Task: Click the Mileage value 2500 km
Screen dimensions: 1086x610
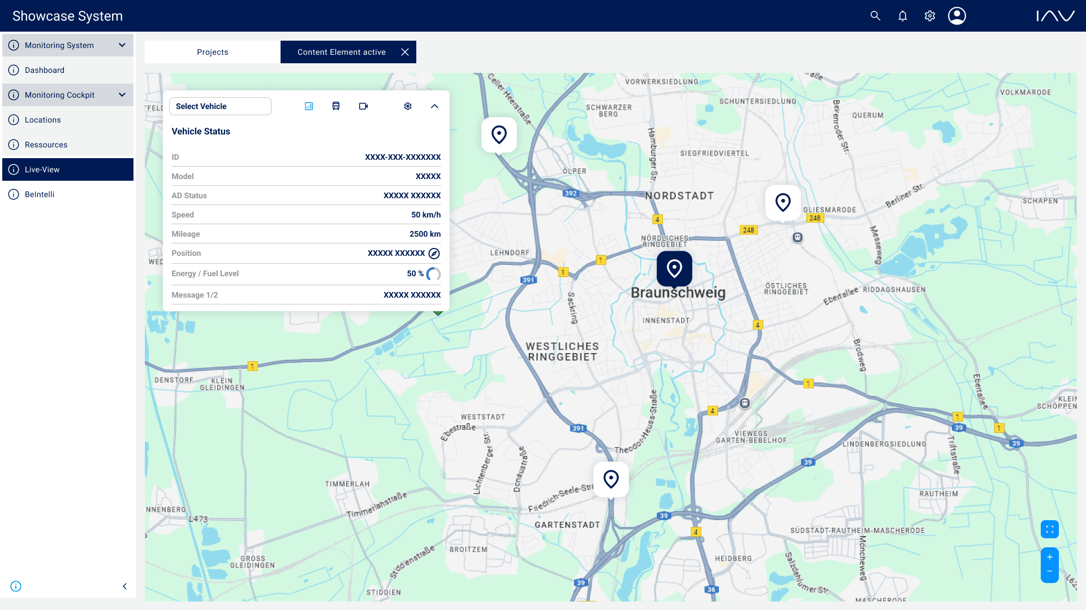Action: coord(425,234)
